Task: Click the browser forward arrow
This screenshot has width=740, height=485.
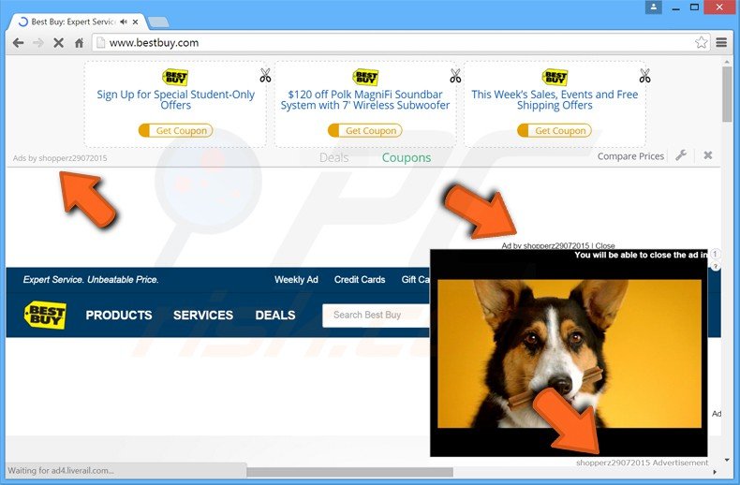Action: pos(38,43)
